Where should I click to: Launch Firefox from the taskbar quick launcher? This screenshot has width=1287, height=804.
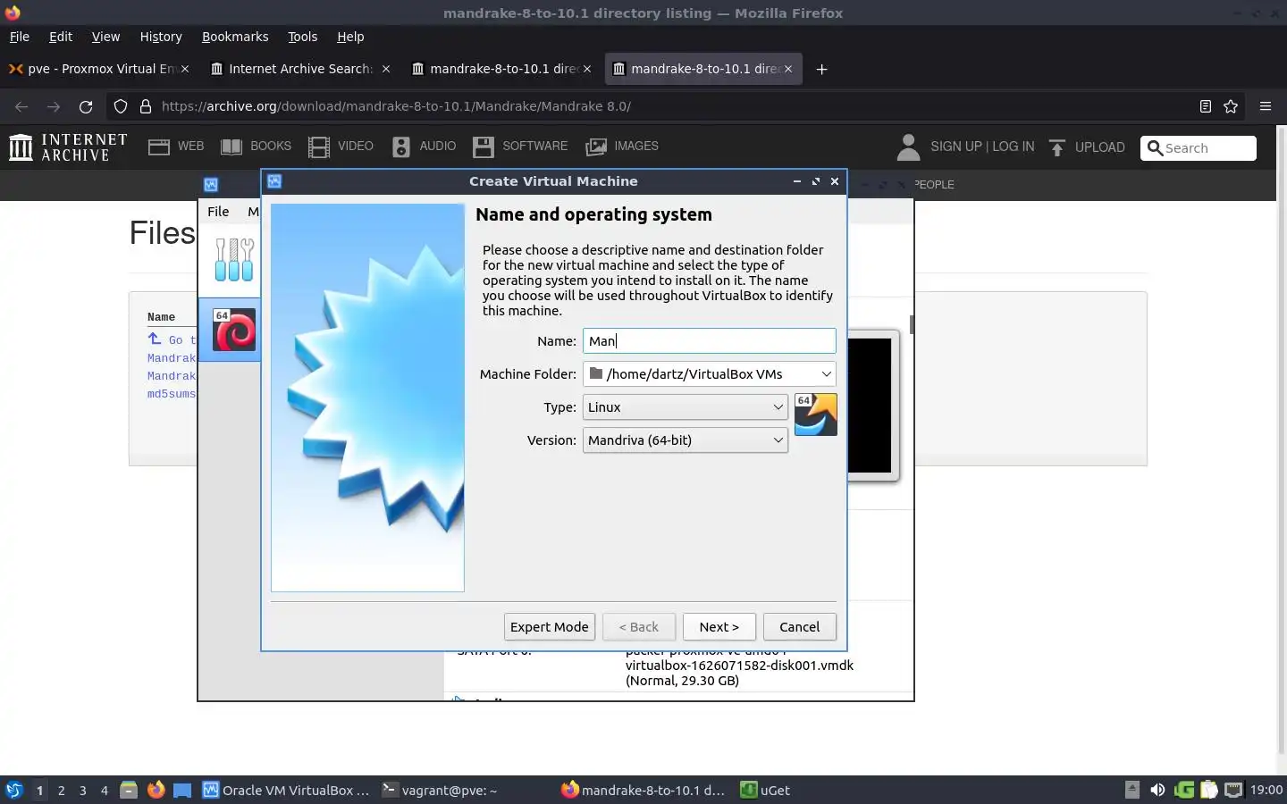tap(156, 790)
